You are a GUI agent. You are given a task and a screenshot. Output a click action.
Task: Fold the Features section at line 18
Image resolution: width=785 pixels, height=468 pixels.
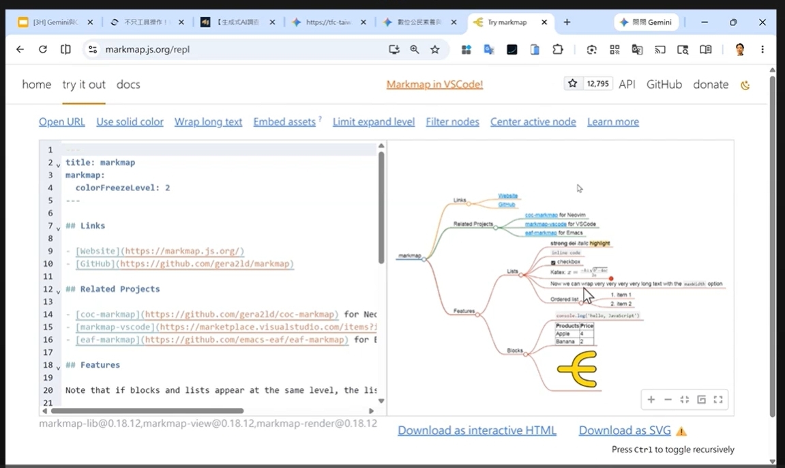click(58, 368)
